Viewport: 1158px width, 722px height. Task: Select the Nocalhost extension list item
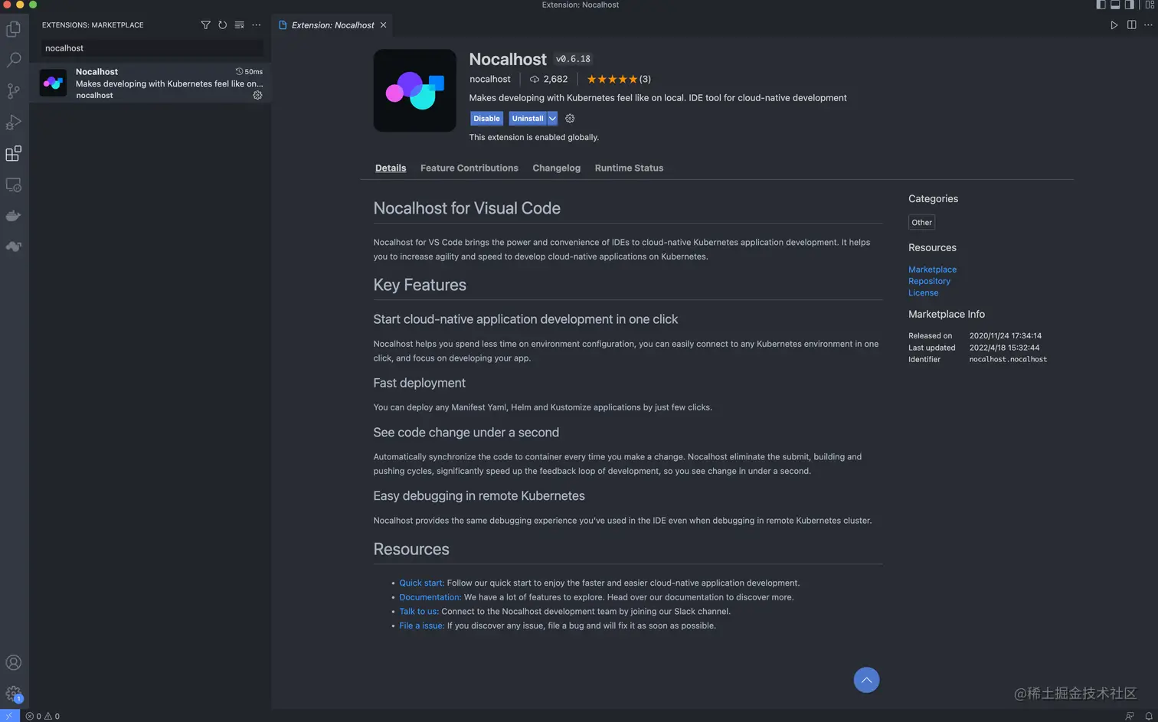[150, 83]
